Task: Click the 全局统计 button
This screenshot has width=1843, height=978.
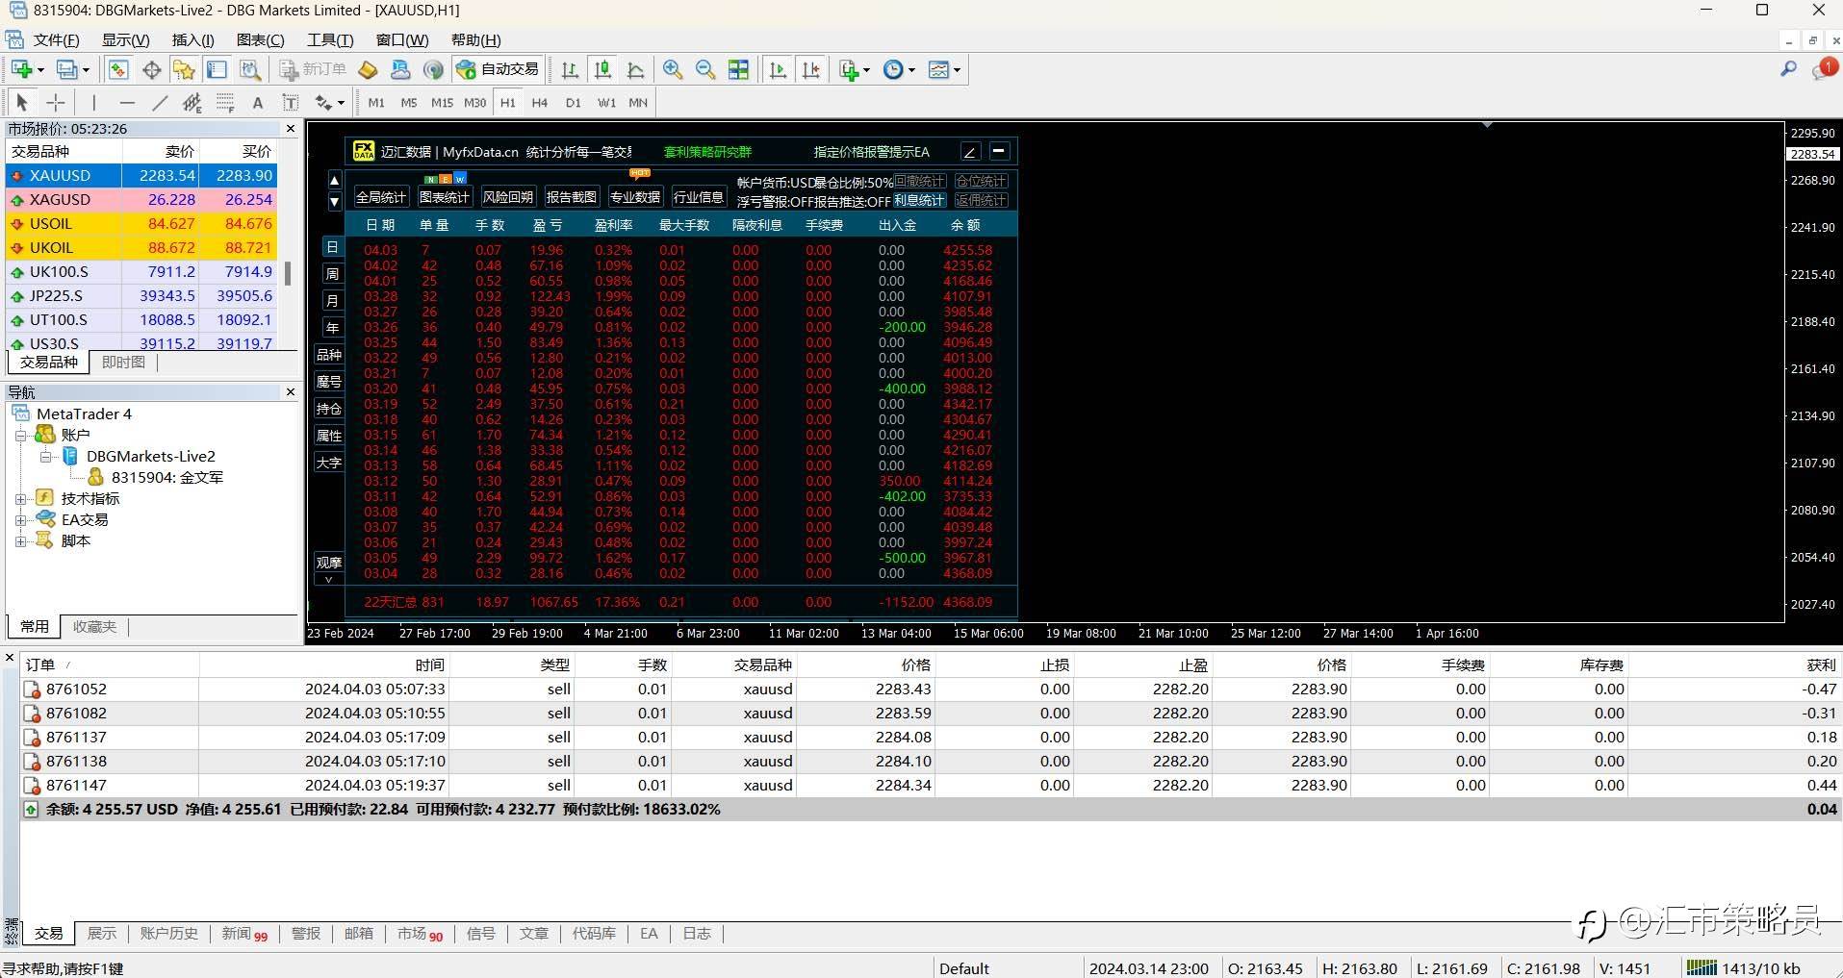Action: point(381,197)
